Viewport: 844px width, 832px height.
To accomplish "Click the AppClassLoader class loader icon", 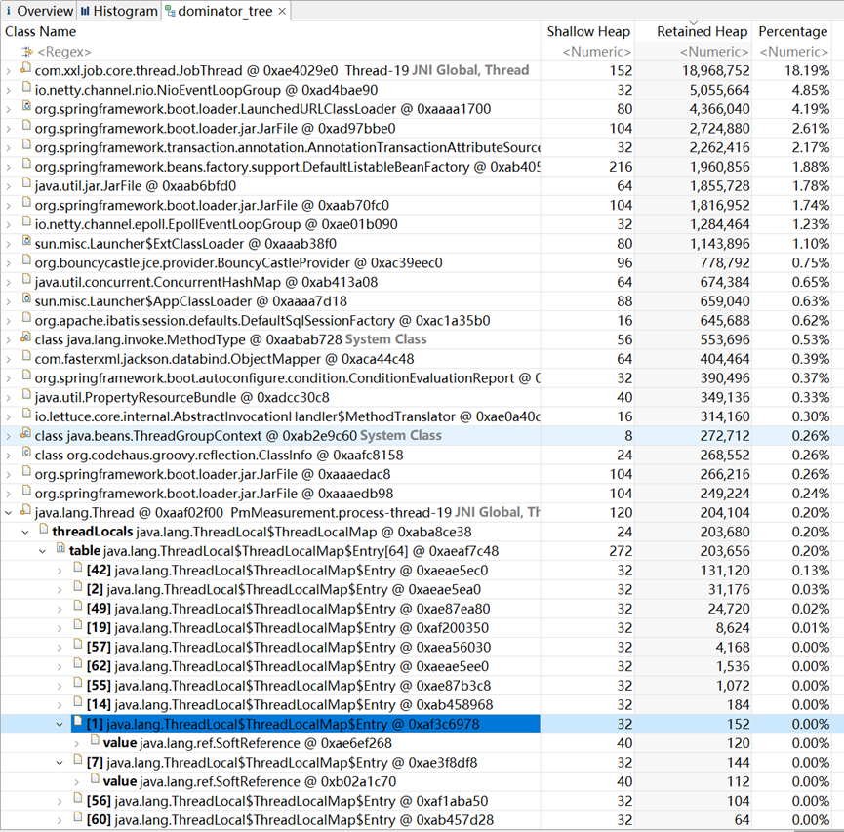I will click(x=26, y=298).
